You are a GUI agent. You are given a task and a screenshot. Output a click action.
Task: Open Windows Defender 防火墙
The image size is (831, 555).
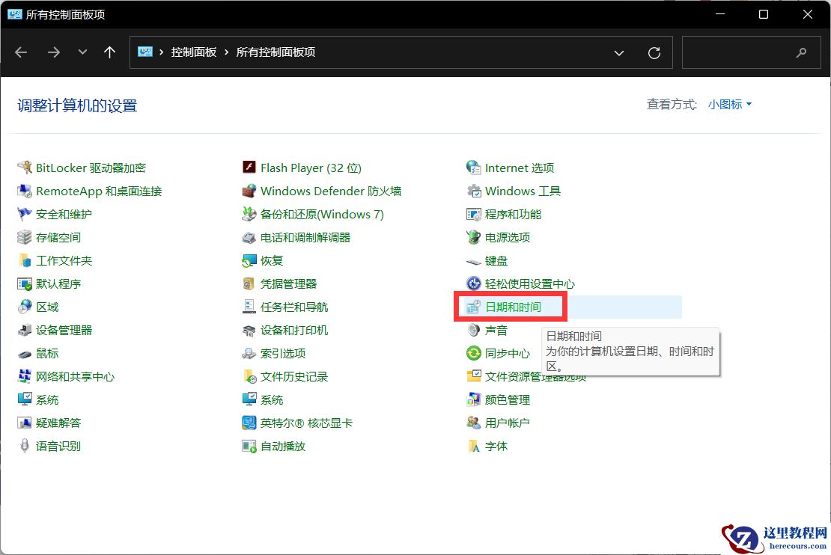[332, 191]
